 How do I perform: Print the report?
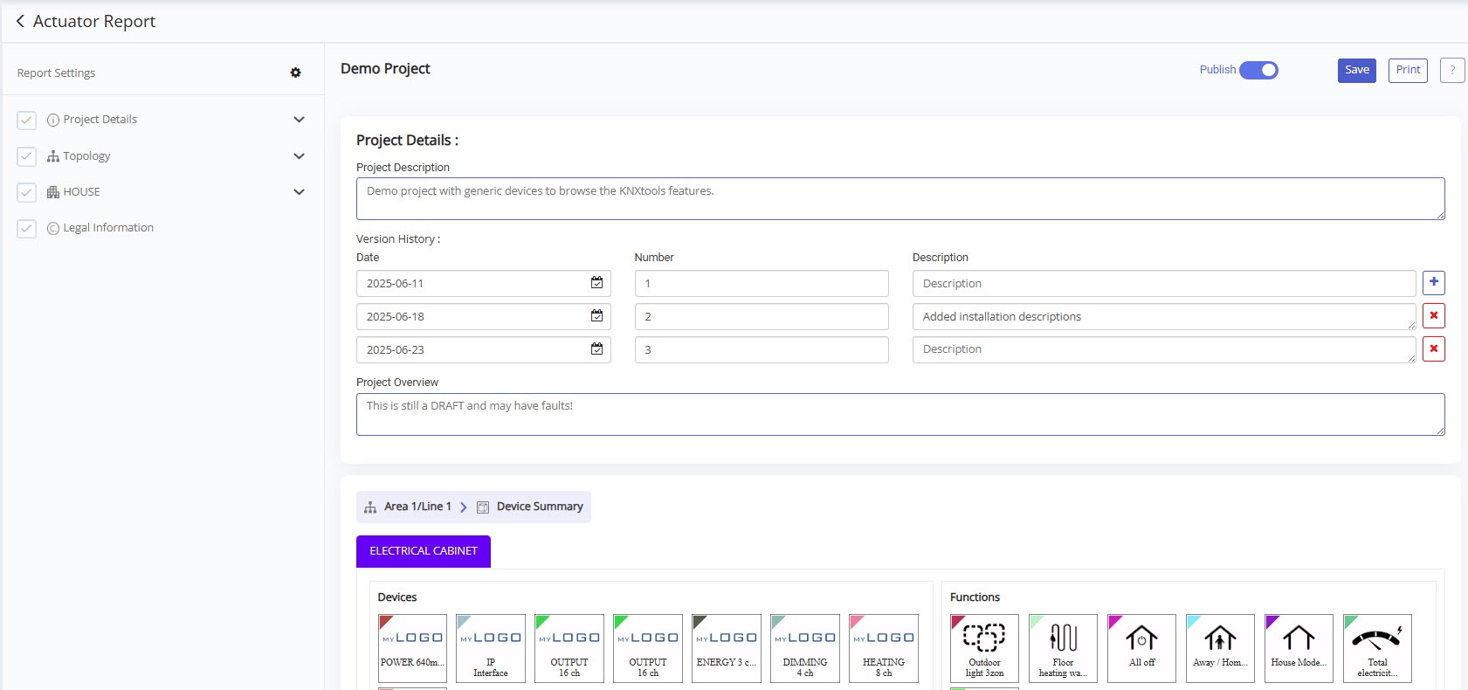click(x=1408, y=71)
